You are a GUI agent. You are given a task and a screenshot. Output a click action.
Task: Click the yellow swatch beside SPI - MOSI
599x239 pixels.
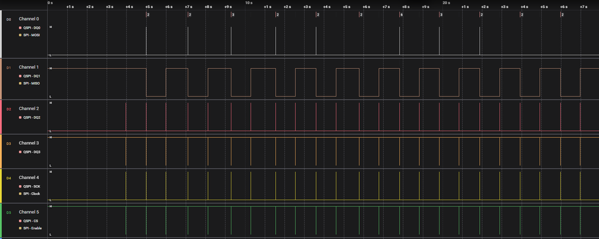pos(20,35)
